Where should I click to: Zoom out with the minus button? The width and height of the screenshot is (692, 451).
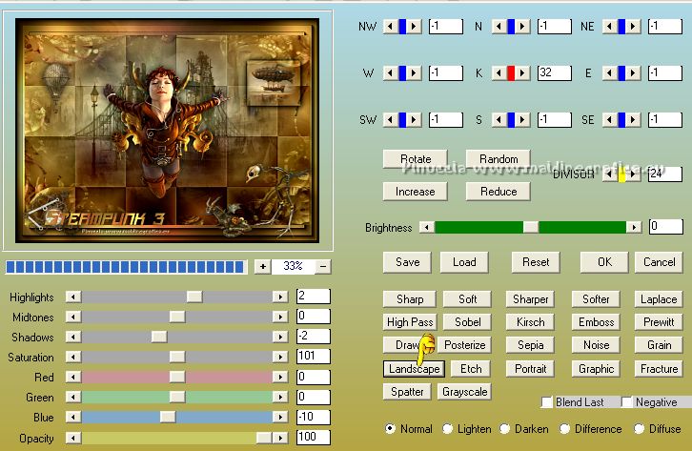[323, 266]
